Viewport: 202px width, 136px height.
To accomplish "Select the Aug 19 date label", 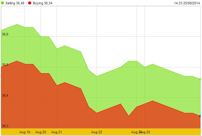I will point(25,132).
